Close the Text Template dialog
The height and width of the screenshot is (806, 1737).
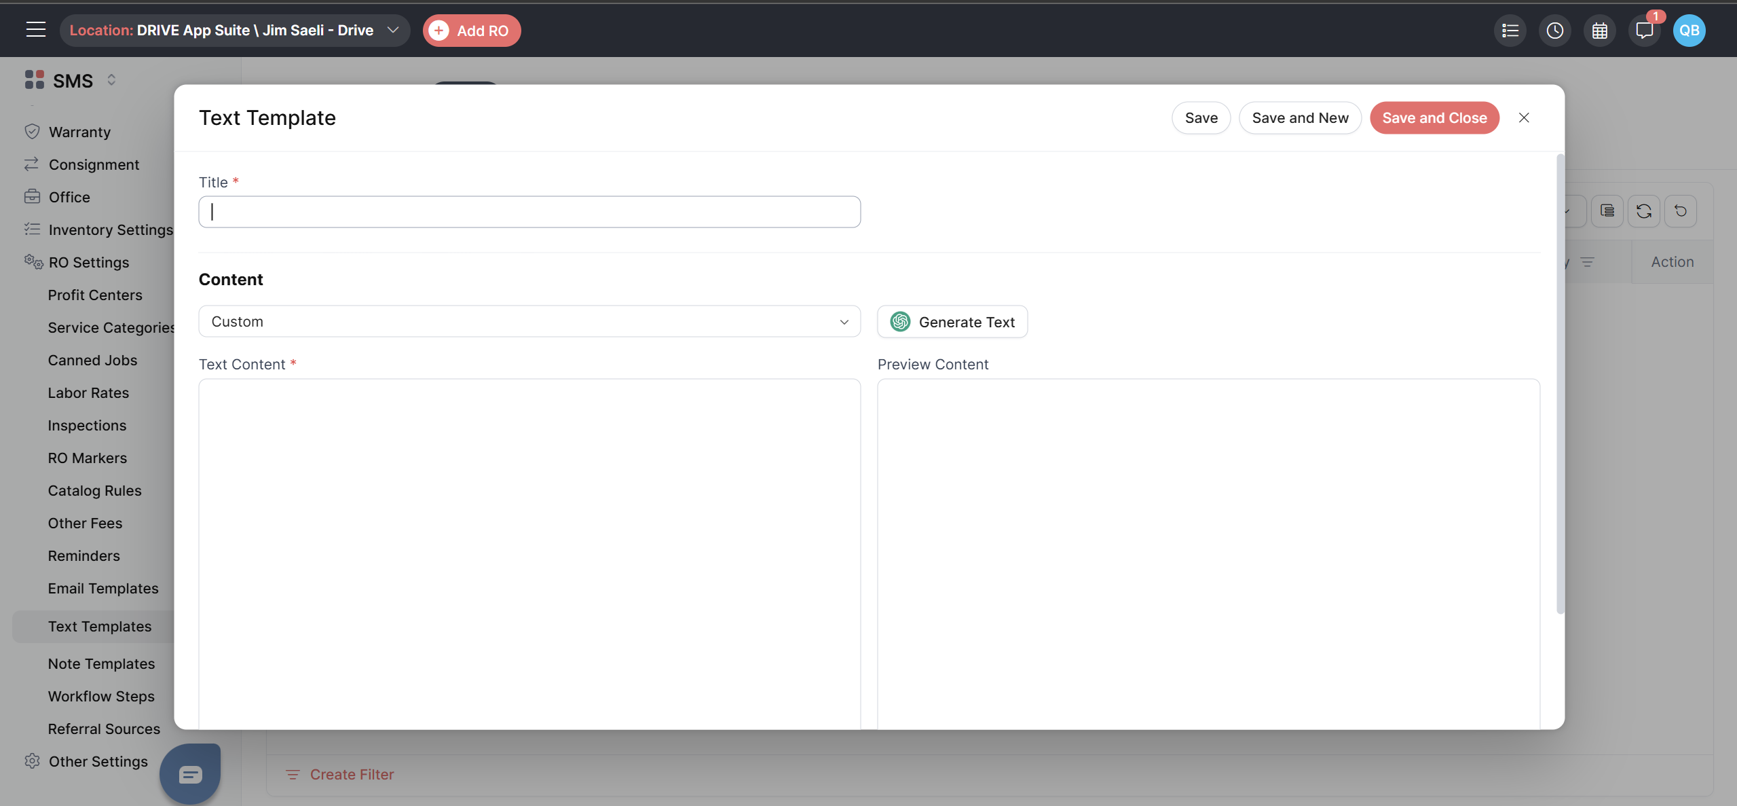point(1523,118)
